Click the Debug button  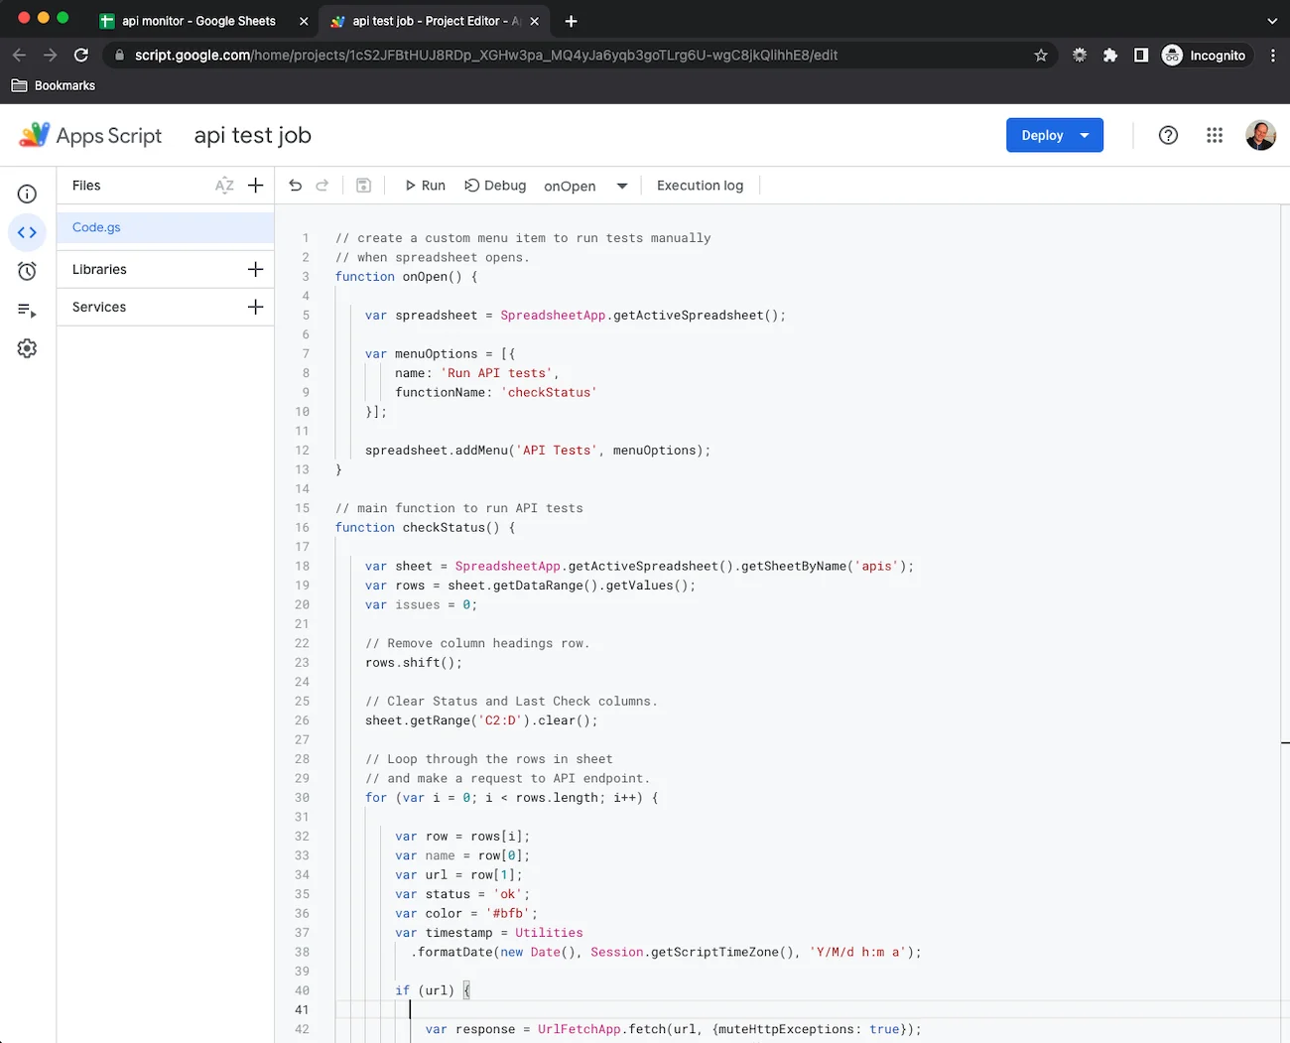tap(495, 186)
